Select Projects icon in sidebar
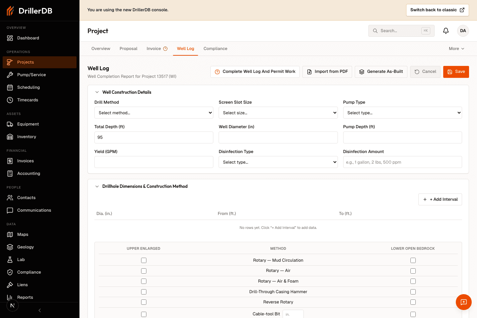The width and height of the screenshot is (477, 318). 10,62
